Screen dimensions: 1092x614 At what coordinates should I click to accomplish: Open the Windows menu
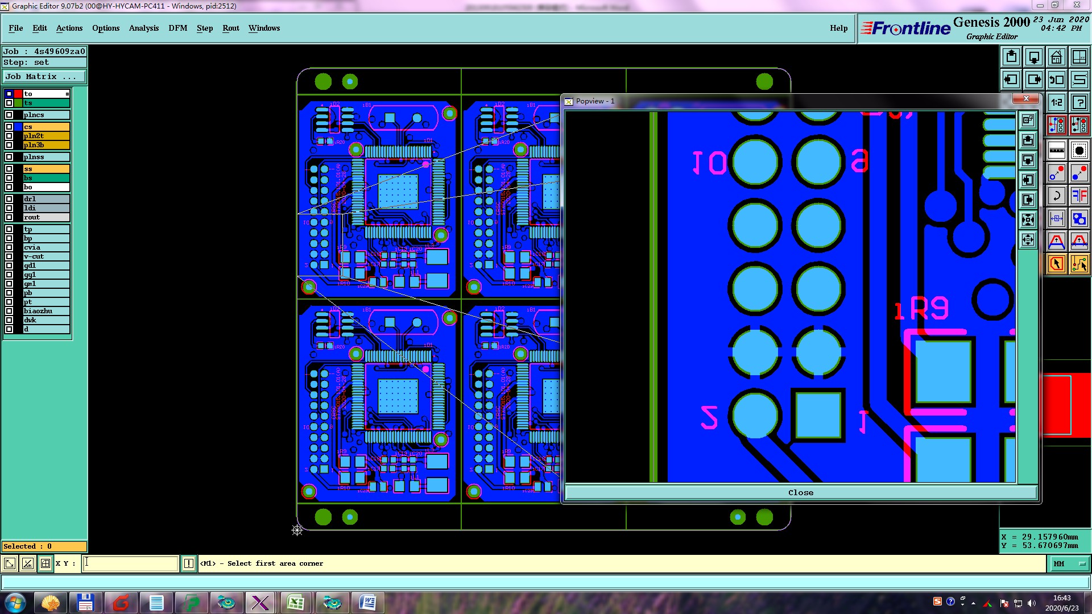pos(264,28)
